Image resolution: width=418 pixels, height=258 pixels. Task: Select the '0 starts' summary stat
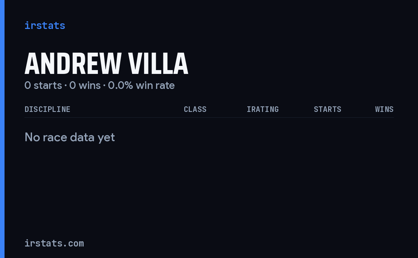[43, 85]
